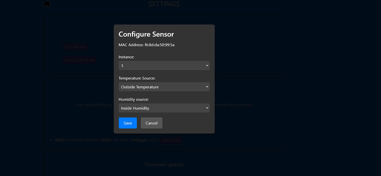Click the SETTINGS page heading
Screen dimensions: 381x176
tap(164, 4)
